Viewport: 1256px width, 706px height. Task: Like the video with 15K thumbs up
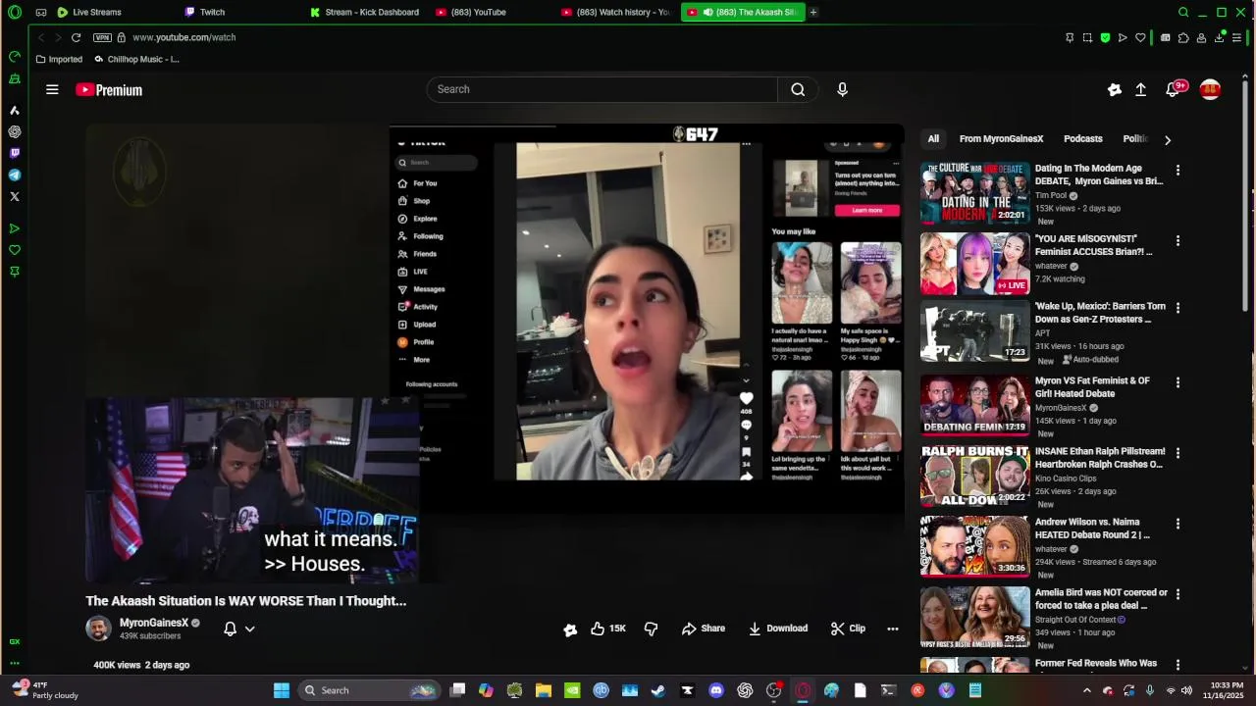point(607,629)
